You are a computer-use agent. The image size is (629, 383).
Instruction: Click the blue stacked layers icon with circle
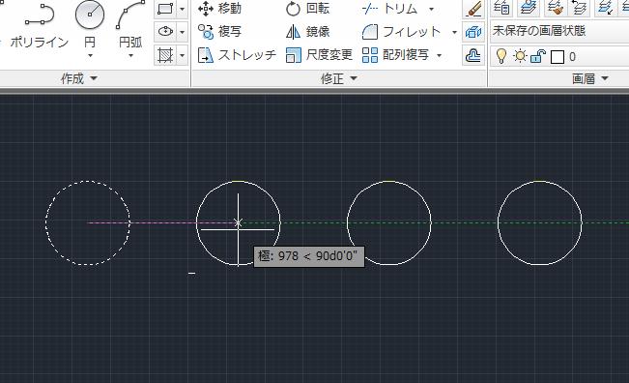528,7
